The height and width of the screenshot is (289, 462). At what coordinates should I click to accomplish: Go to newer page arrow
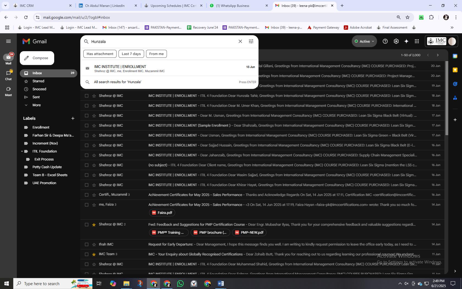pos(428,55)
